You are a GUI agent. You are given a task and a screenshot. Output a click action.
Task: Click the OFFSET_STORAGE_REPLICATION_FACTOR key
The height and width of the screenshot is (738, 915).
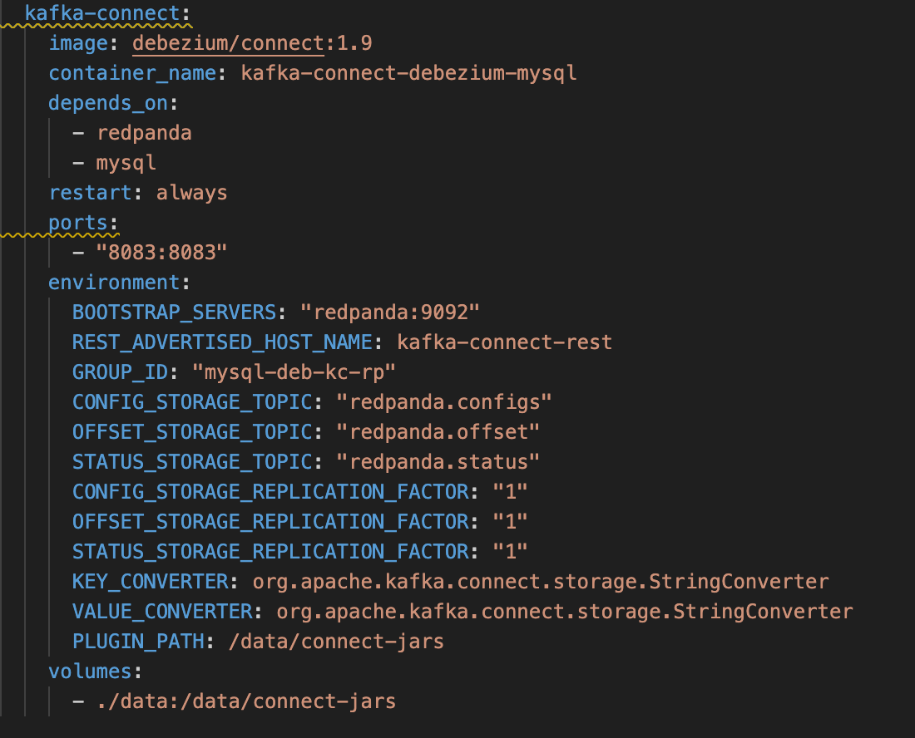(271, 521)
